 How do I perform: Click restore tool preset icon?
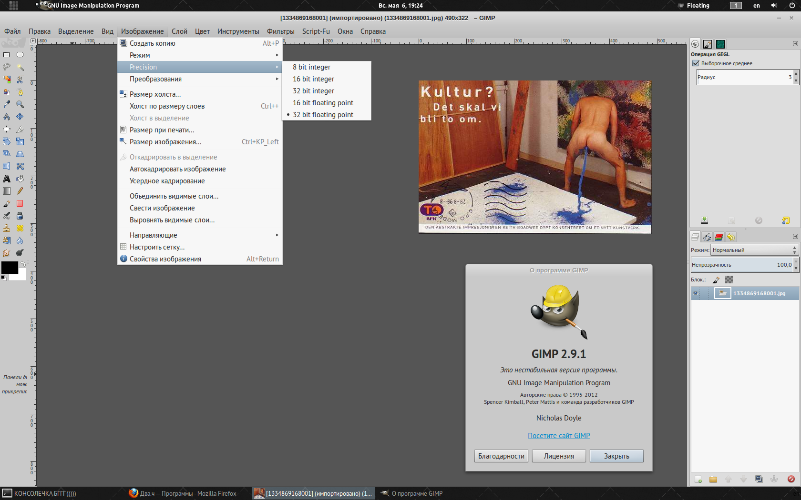(731, 220)
